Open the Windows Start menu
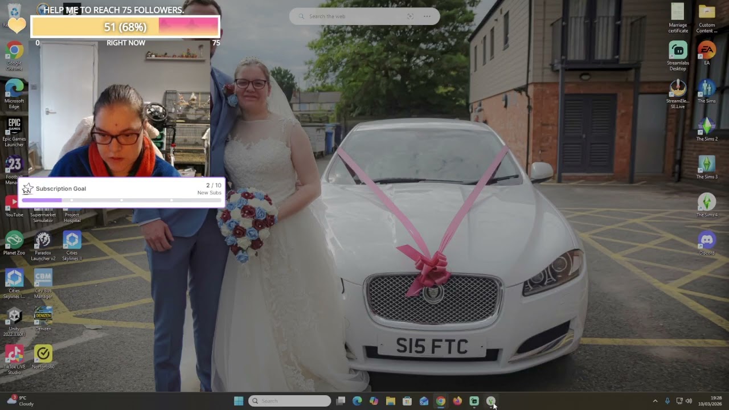The width and height of the screenshot is (729, 410). click(239, 401)
